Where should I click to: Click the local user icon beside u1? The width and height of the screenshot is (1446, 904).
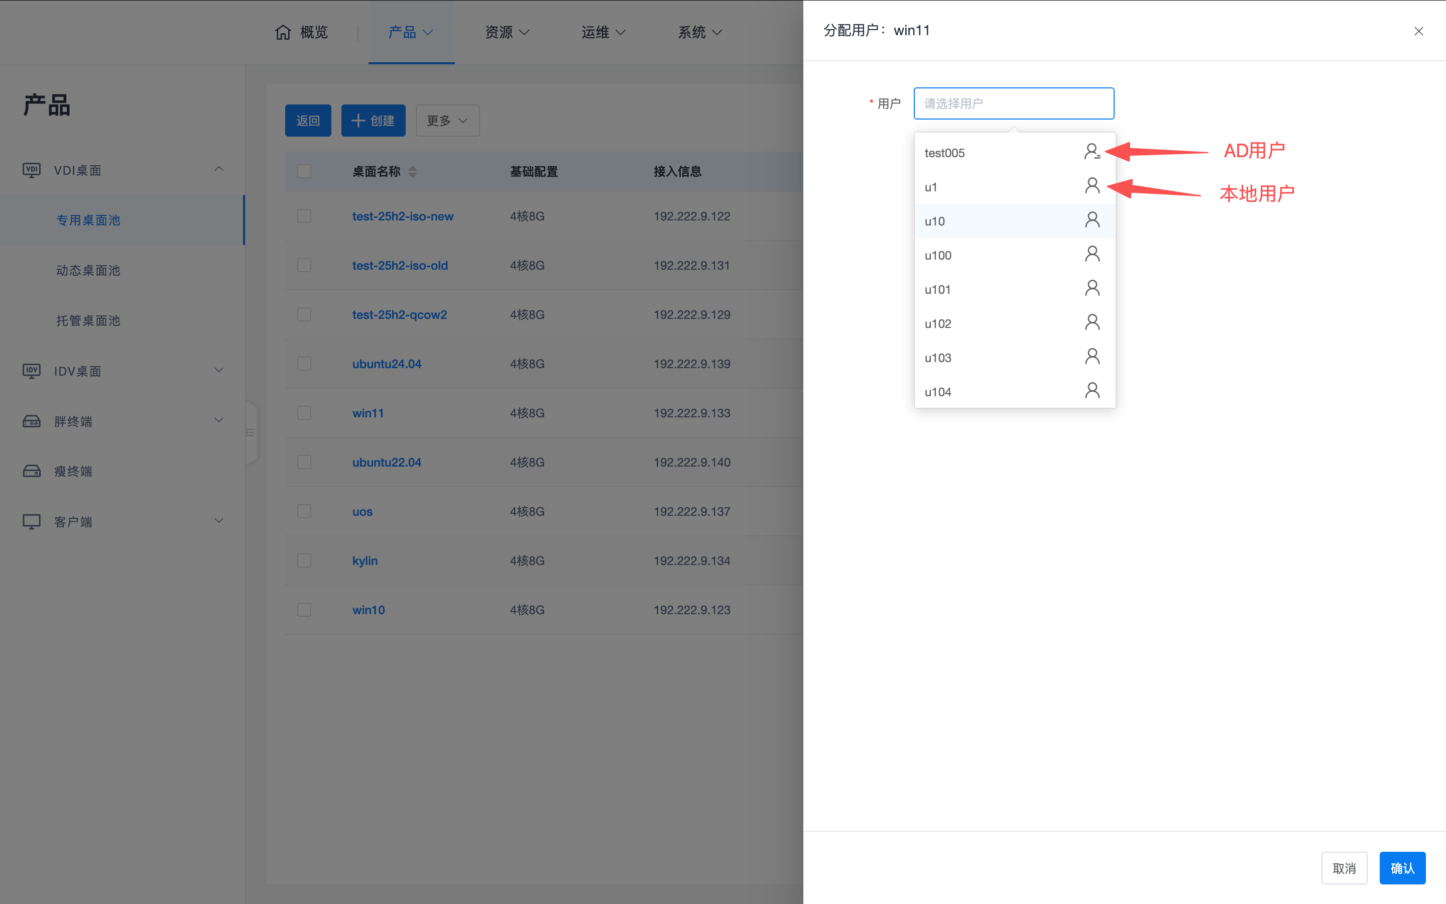[x=1092, y=186]
